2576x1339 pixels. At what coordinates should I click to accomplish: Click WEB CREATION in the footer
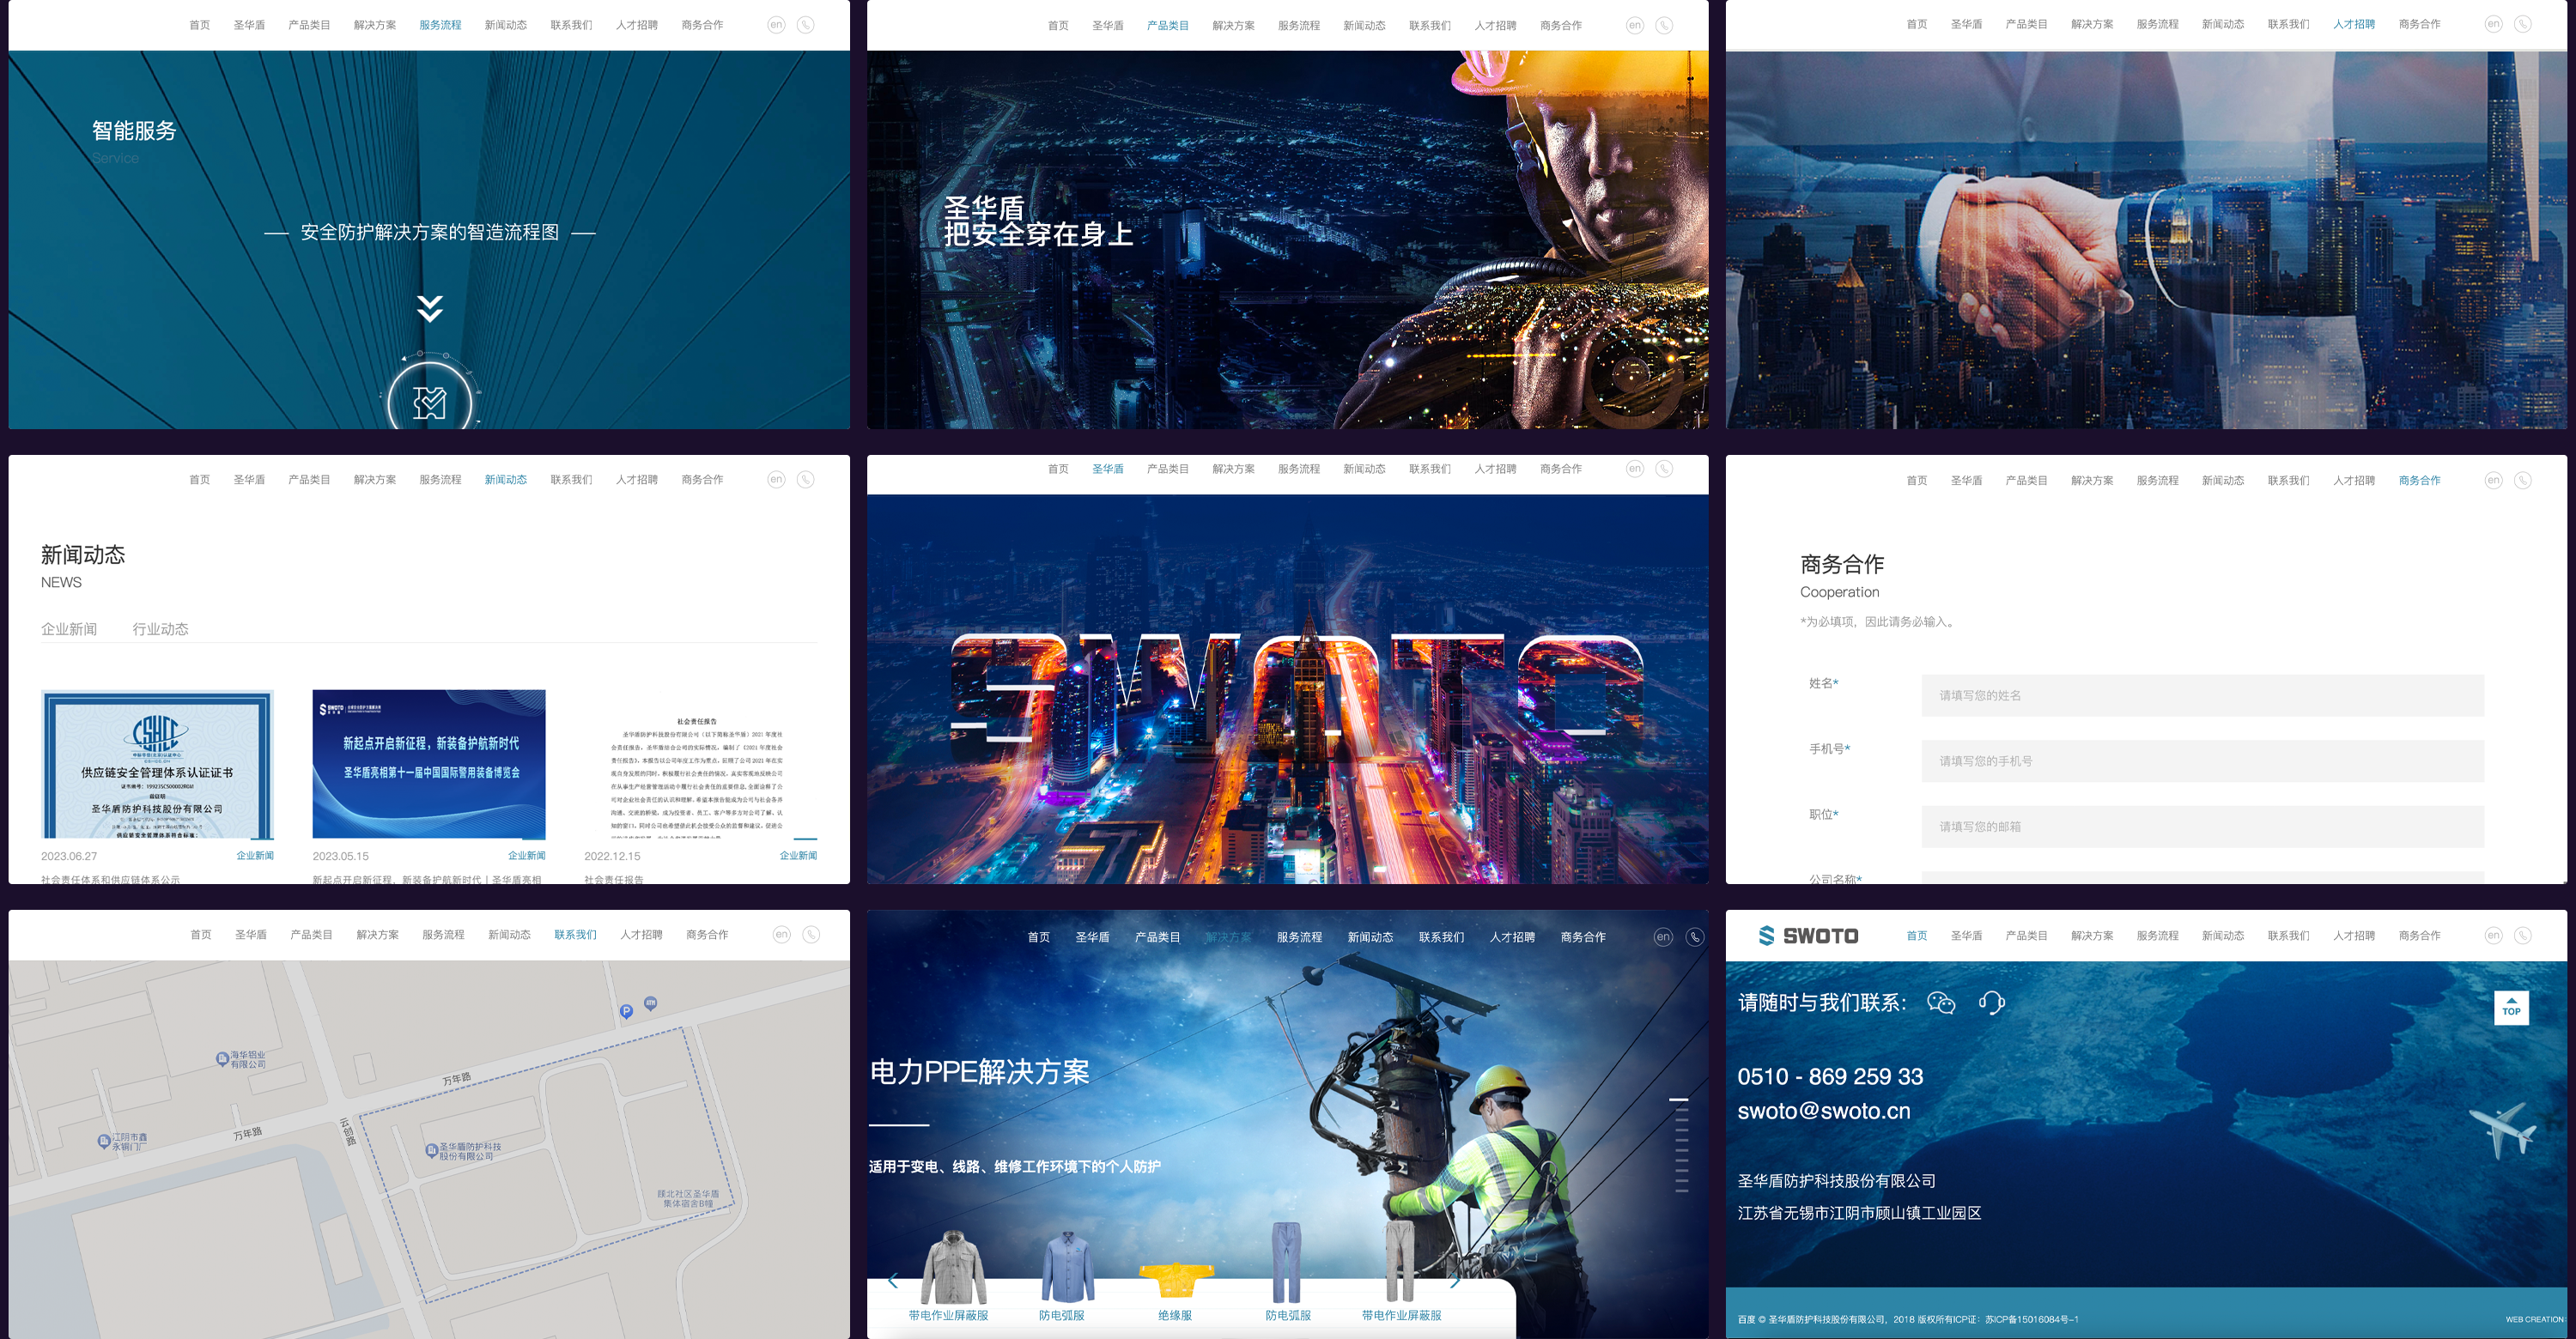pyautogui.click(x=2534, y=1319)
